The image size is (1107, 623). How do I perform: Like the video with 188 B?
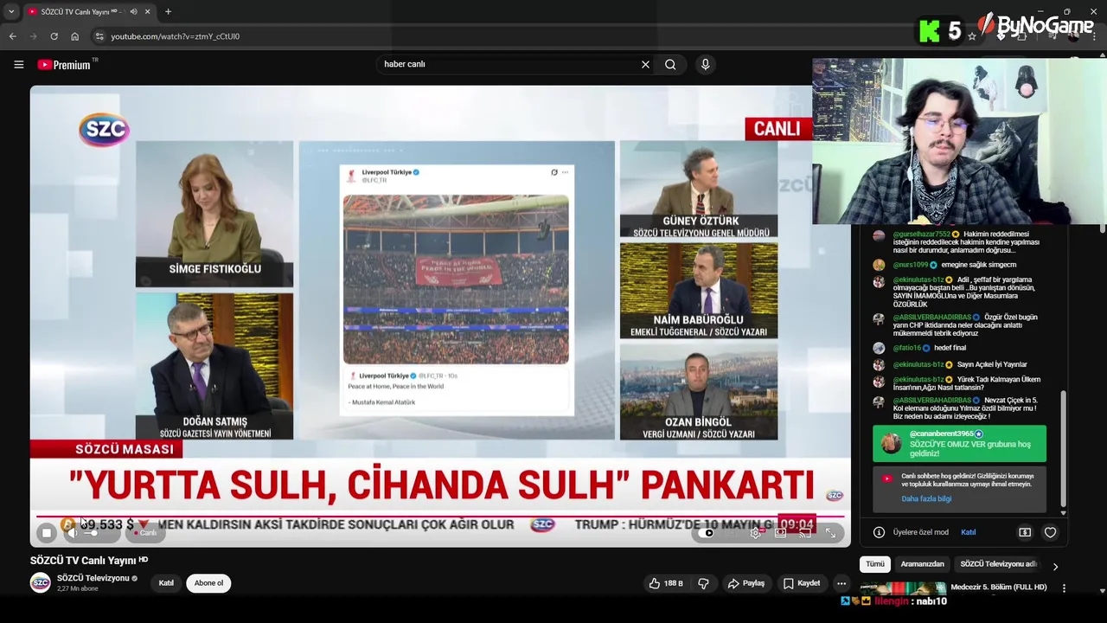pos(666,583)
